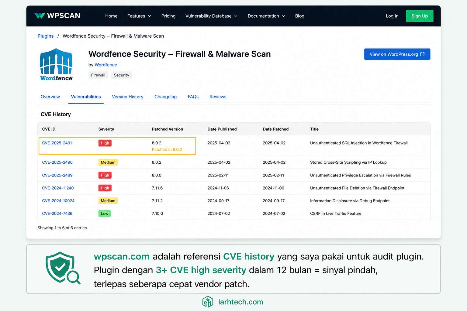The width and height of the screenshot is (467, 311).
Task: Open CVE-2024-11240 entry
Action: 58,188
